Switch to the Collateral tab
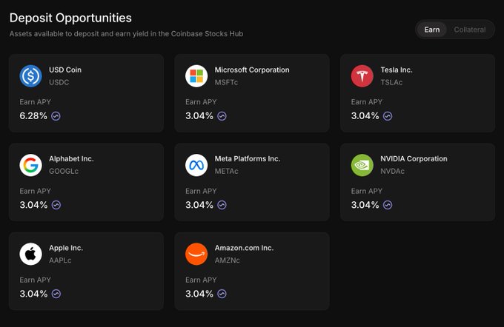Viewport: 504px width, 327px height. pyautogui.click(x=470, y=30)
